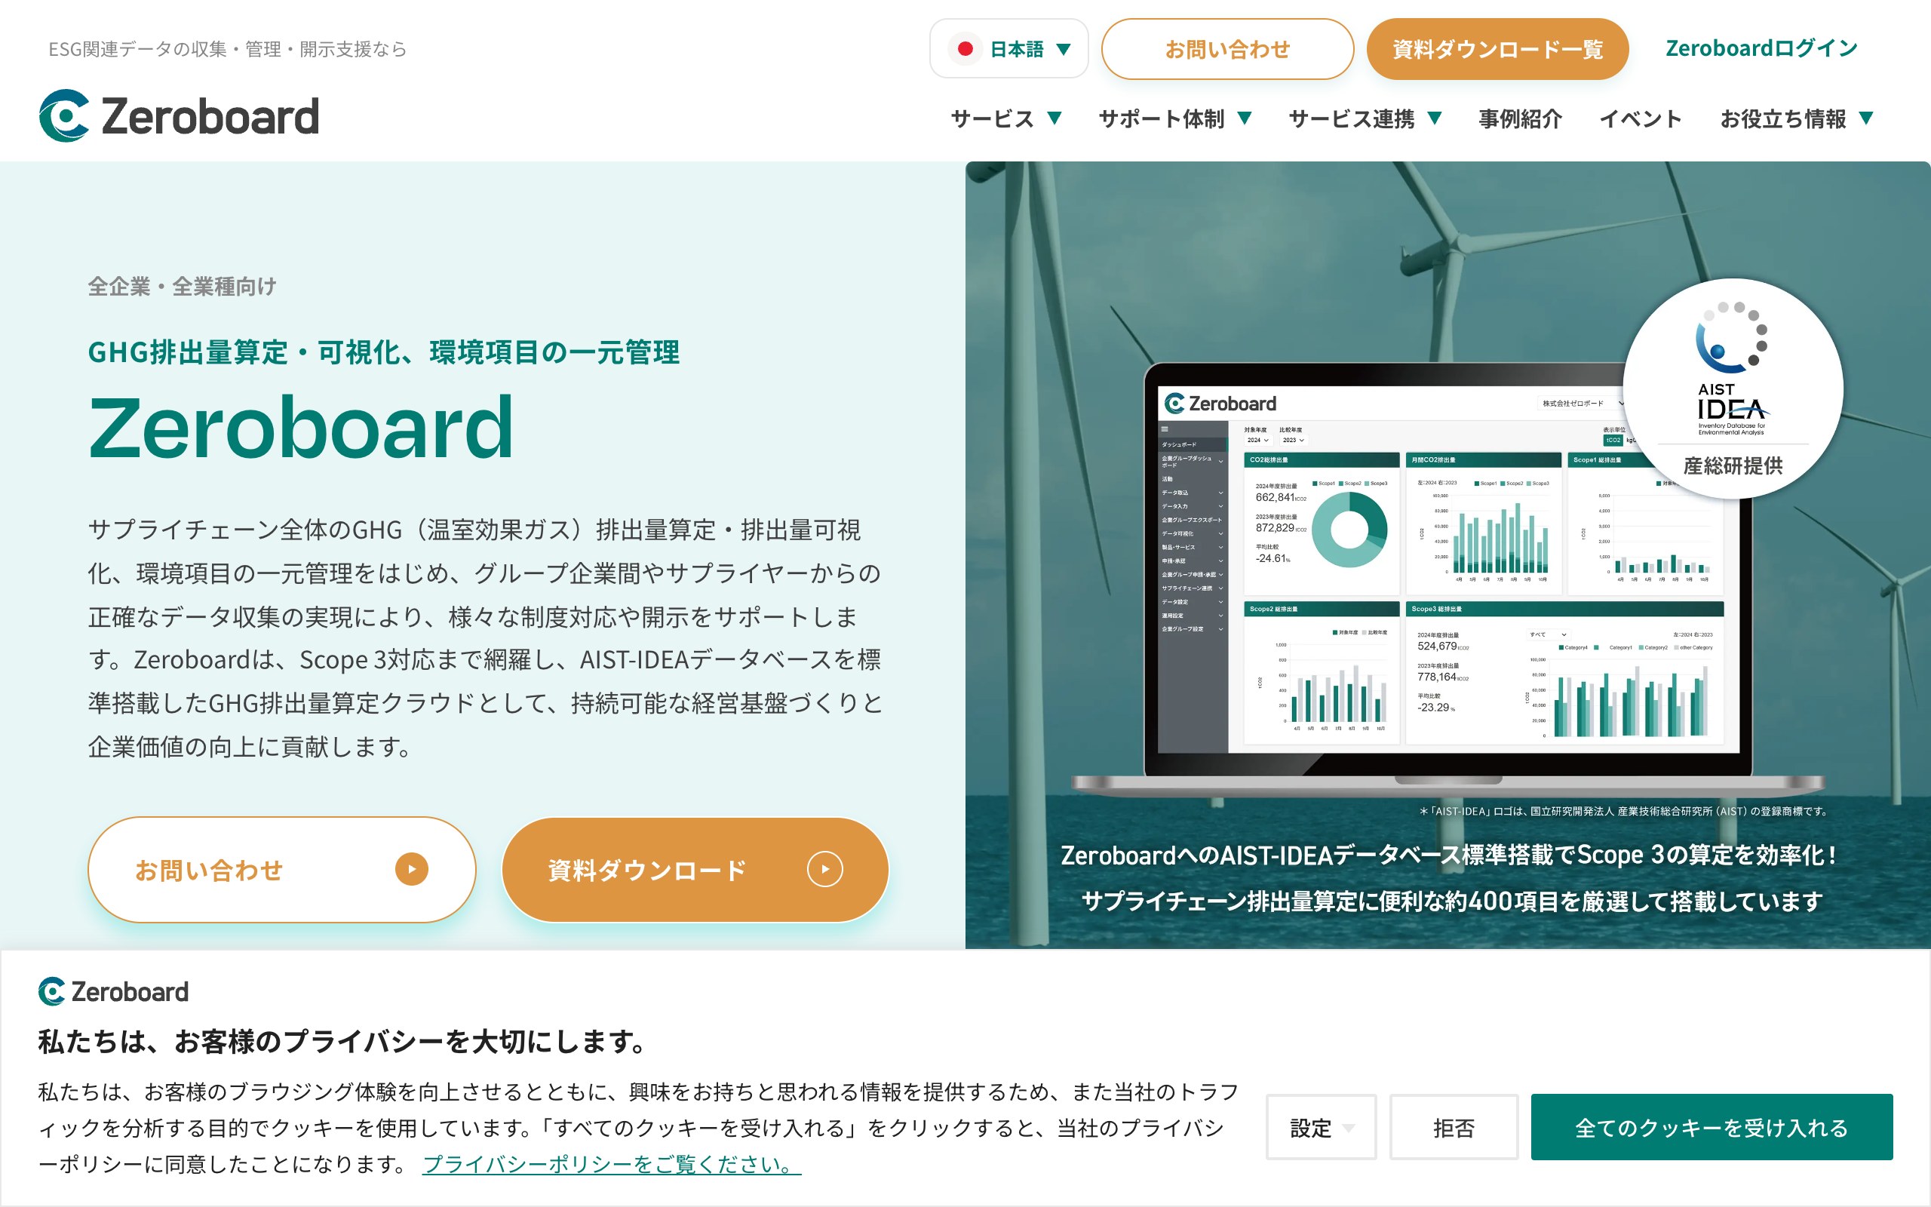Open the 事例紹介 menu item
This screenshot has height=1207, width=1931.
(1519, 119)
